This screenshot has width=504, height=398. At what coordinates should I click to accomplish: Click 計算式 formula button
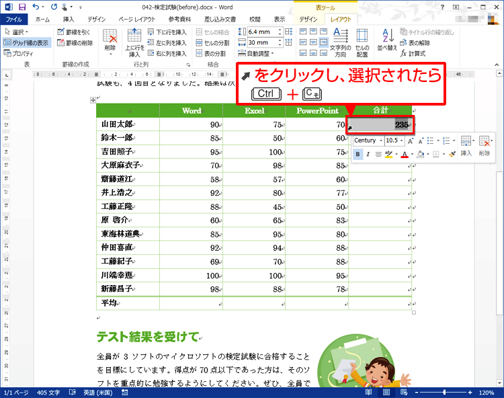point(413,53)
